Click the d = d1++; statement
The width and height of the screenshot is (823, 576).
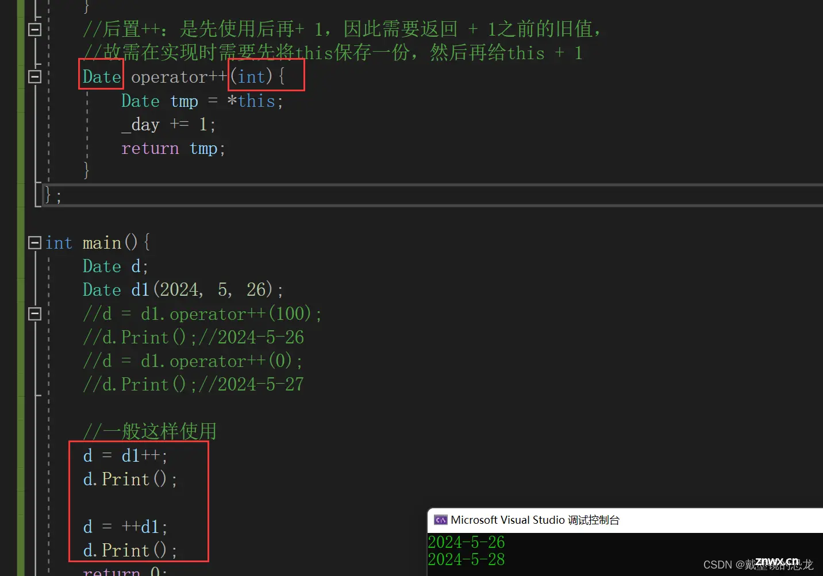click(125, 455)
